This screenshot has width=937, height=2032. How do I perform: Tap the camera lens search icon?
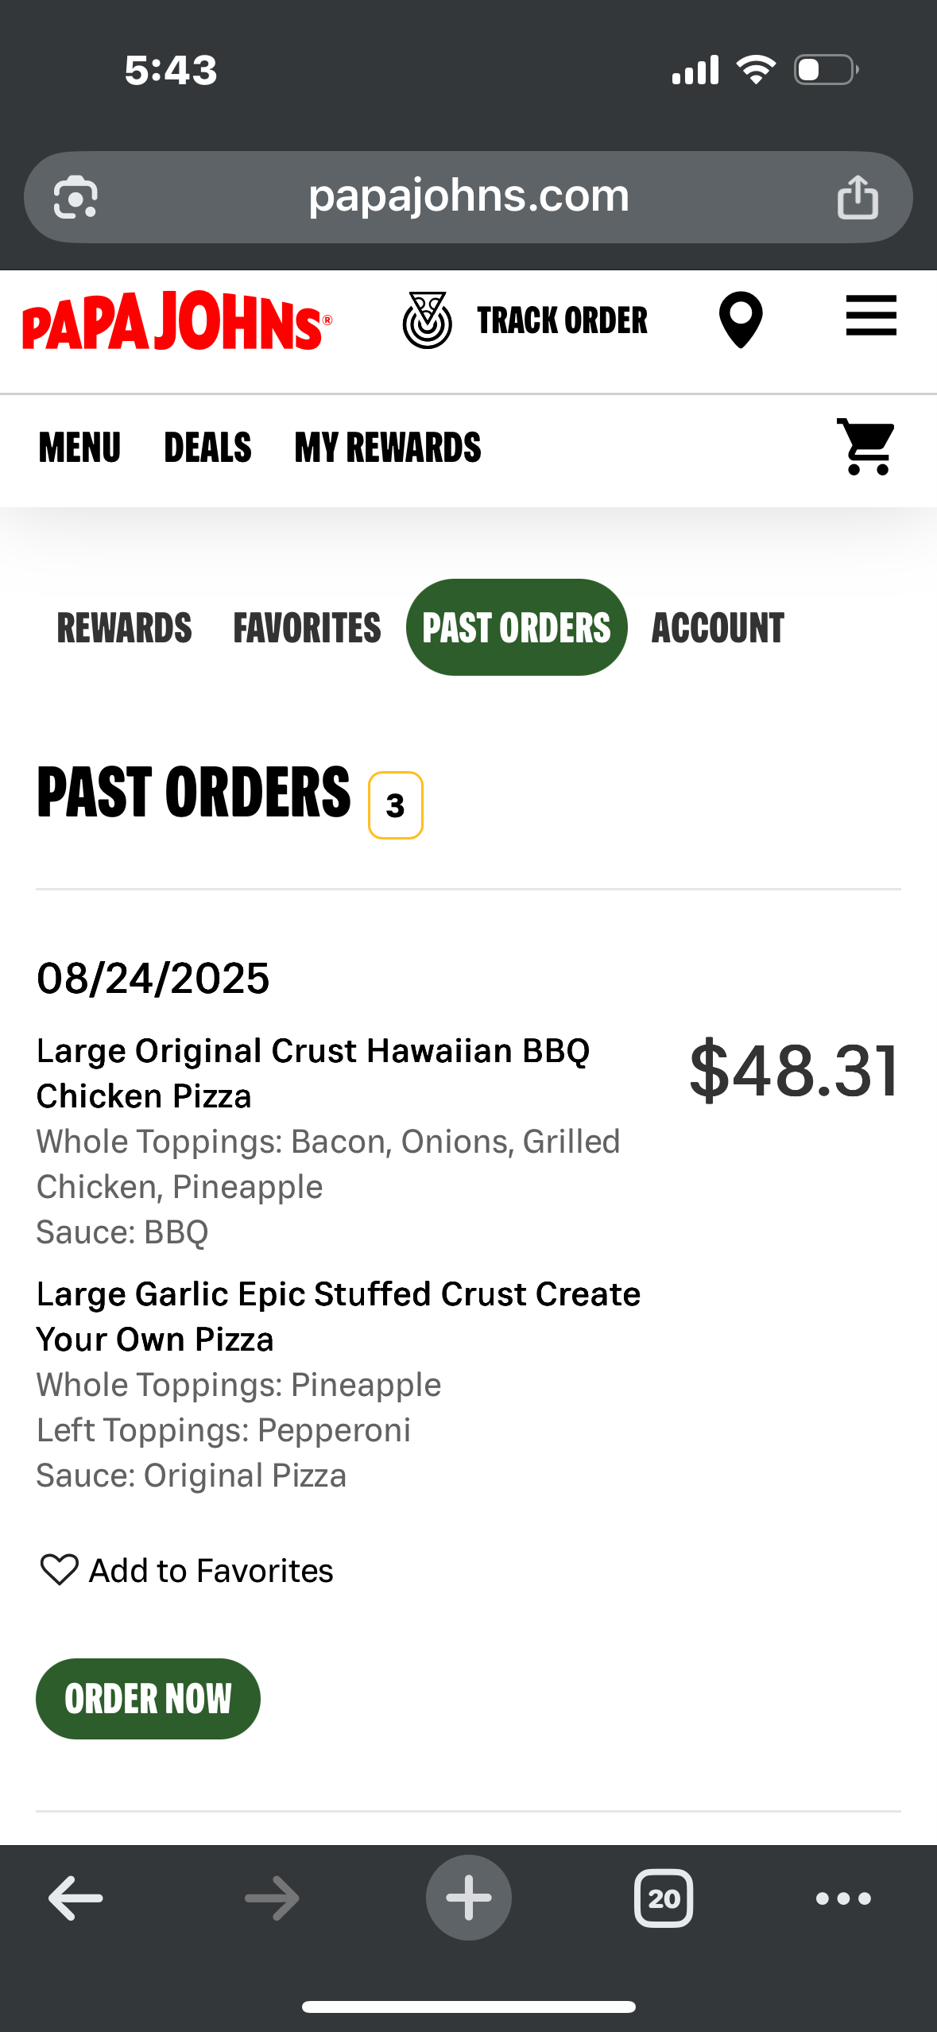click(x=76, y=197)
